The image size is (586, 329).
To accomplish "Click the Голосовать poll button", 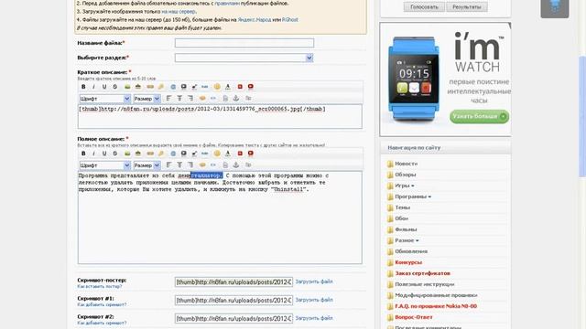I will 424,6.
